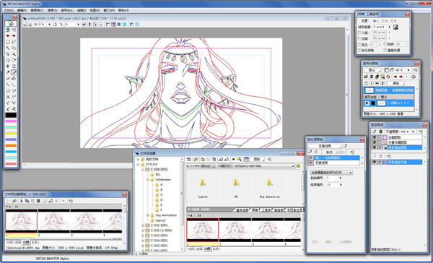Open the 帮助(H) menu
The image size is (433, 263).
click(x=123, y=10)
